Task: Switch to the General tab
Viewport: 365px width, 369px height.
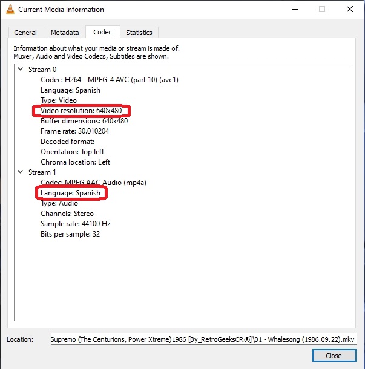Action: 25,33
